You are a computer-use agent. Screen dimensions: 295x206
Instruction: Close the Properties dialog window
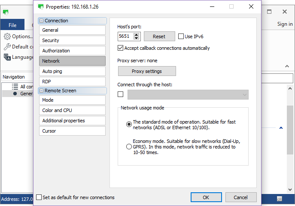tap(250, 7)
